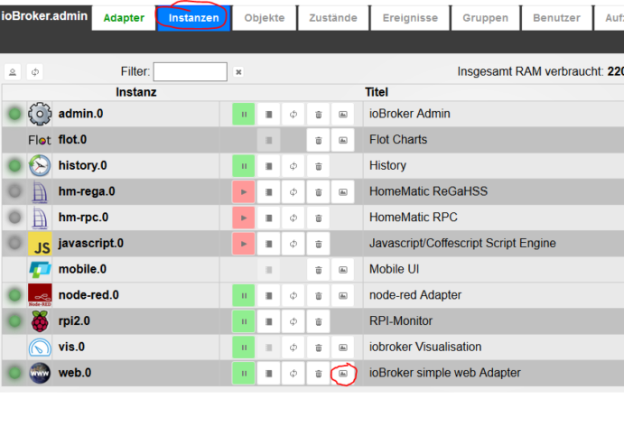
Task: Pause the web.0 instance
Action: point(244,373)
